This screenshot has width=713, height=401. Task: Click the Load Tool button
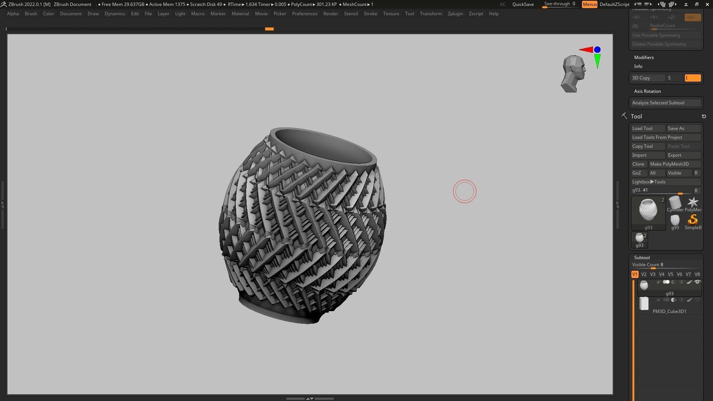[648, 128]
